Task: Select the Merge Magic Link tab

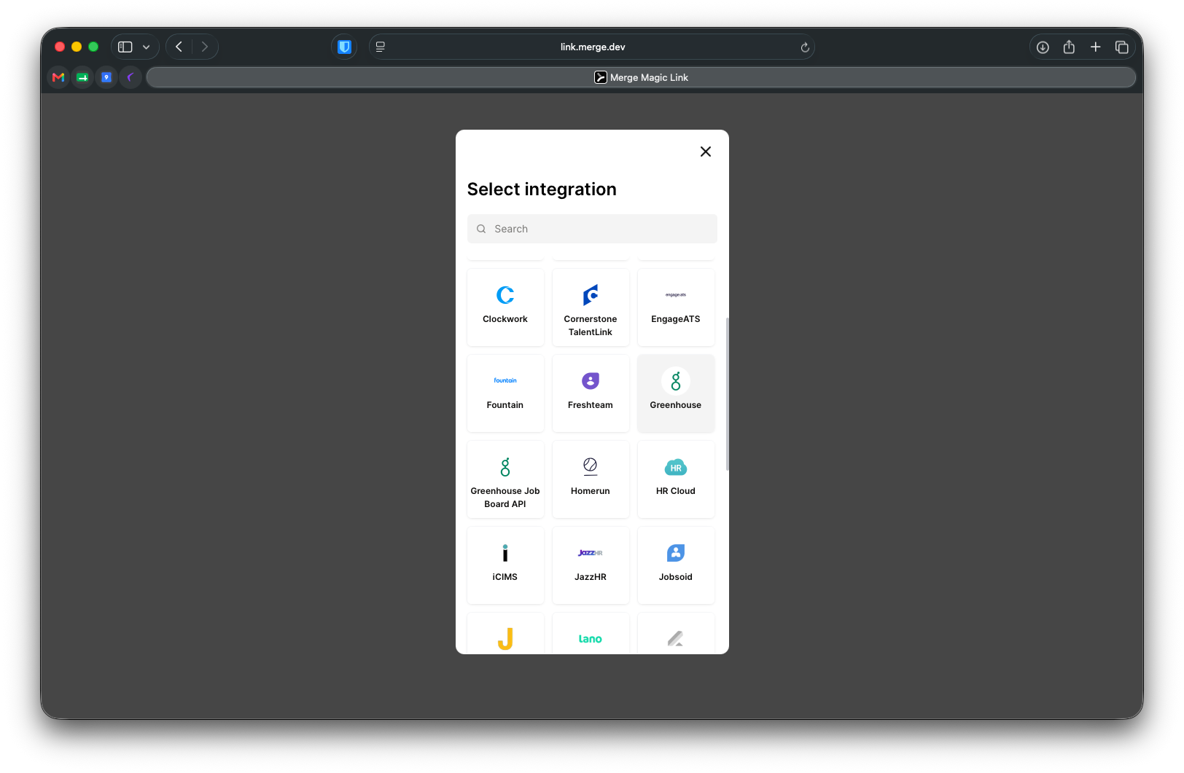Action: 641,77
